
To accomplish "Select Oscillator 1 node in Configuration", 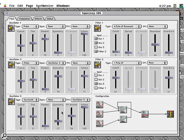I will pos(99,105).
